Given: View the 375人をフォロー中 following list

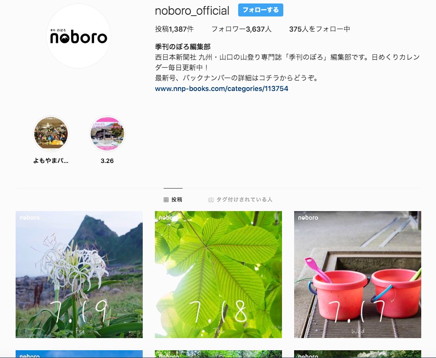Looking at the screenshot, I should click(319, 29).
